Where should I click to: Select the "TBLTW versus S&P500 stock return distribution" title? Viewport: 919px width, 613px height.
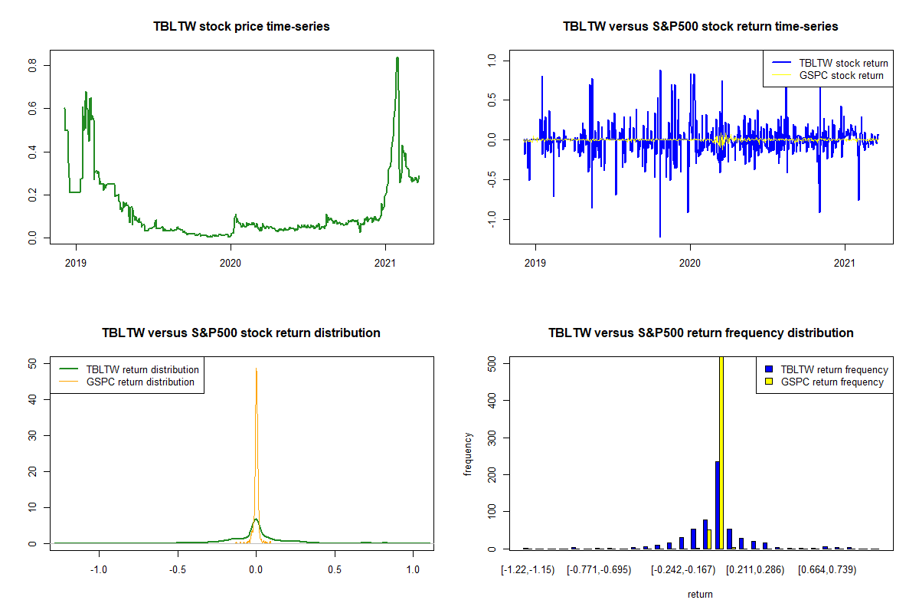pos(241,333)
